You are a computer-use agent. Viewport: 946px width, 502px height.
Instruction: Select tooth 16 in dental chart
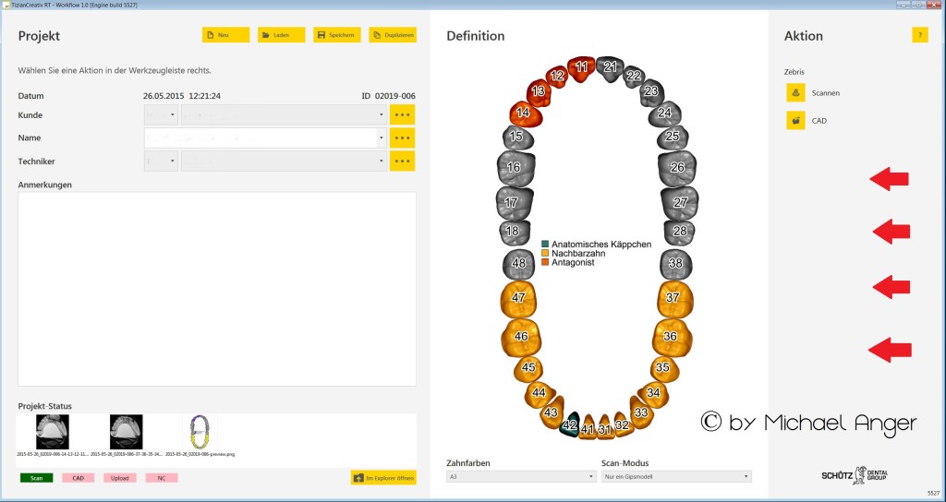(515, 167)
